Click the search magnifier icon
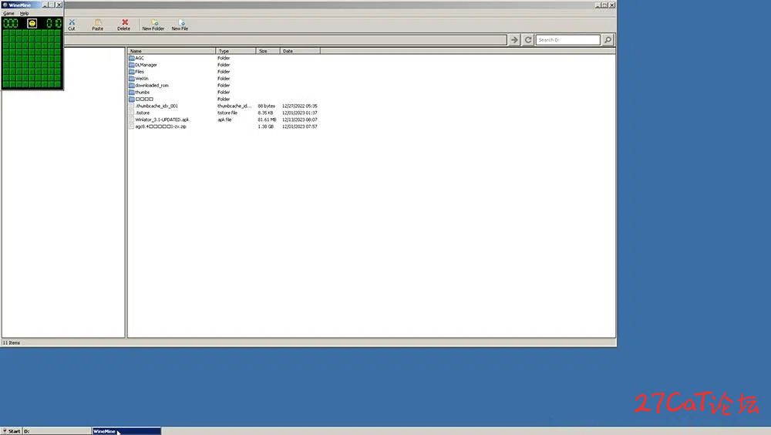This screenshot has height=435, width=771. pyautogui.click(x=608, y=40)
